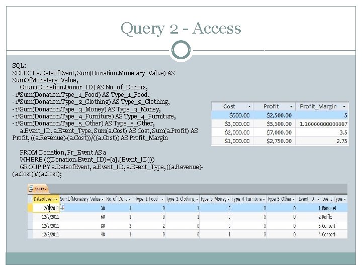
Task: Click the $2,500.00 profit cell
Action: coord(275,115)
